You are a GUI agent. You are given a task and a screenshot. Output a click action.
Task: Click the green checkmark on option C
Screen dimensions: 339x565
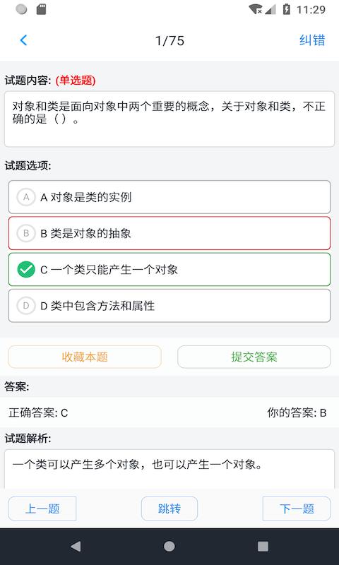pos(26,270)
